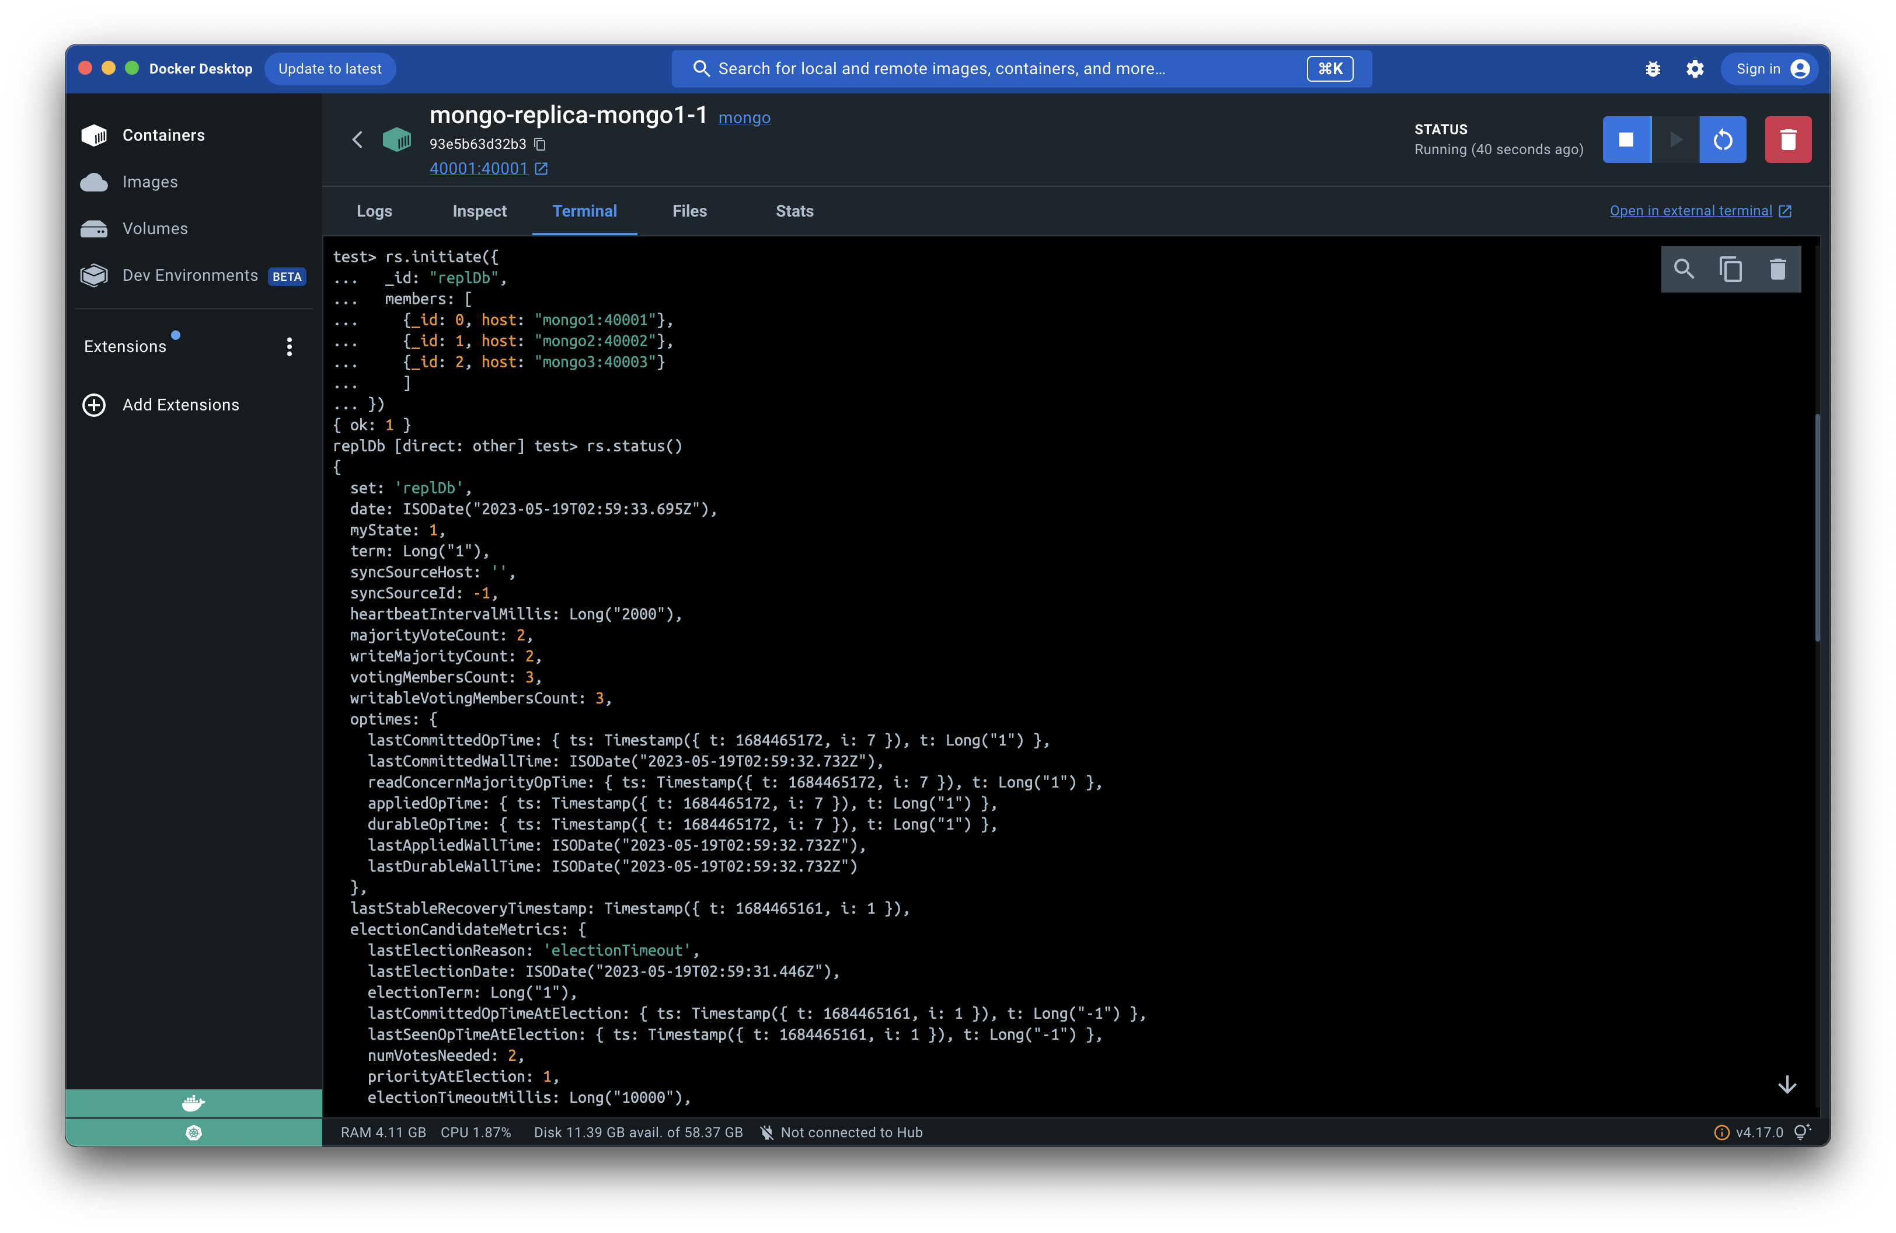The image size is (1896, 1233).
Task: Open the Volumes drive icon
Action: (94, 229)
